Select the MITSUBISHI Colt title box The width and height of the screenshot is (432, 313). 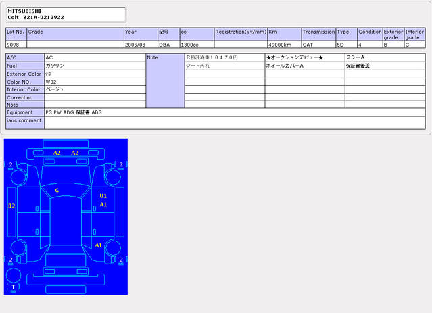coord(66,14)
